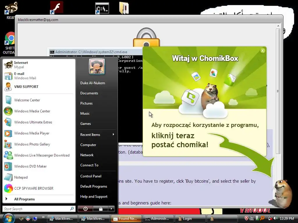Expand Recent Items submenu
Image resolution: width=298 pixels, height=223 pixels.
click(x=97, y=135)
